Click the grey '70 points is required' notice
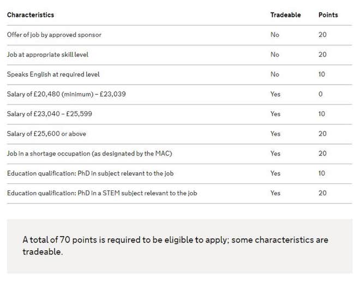The image size is (360, 283). pos(179,246)
